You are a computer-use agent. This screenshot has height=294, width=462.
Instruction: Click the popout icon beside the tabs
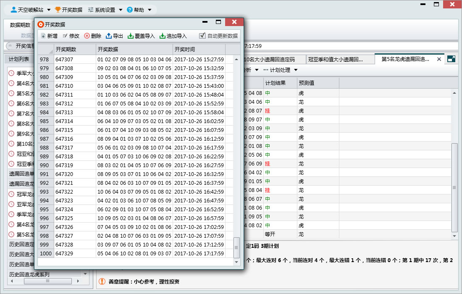coord(451,59)
